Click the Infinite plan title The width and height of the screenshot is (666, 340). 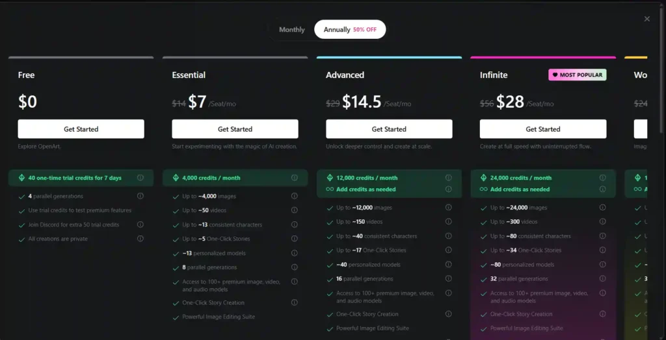pyautogui.click(x=494, y=75)
